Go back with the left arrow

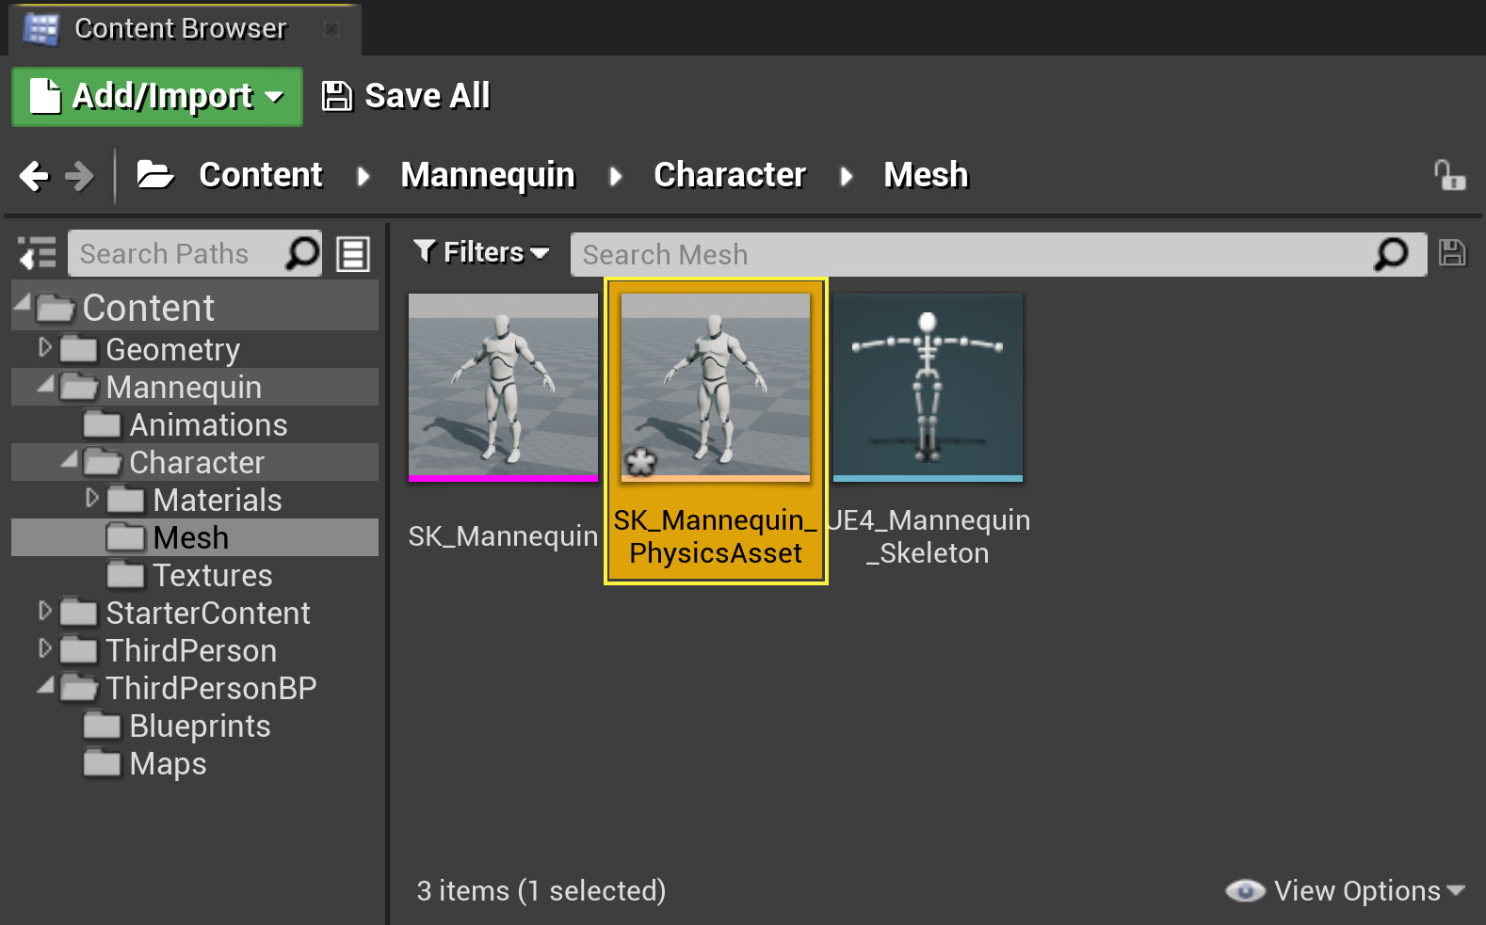34,175
